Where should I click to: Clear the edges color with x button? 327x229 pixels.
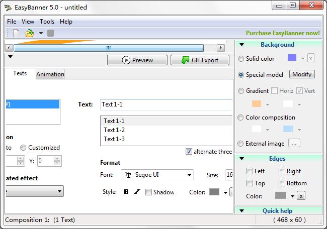(x=301, y=196)
